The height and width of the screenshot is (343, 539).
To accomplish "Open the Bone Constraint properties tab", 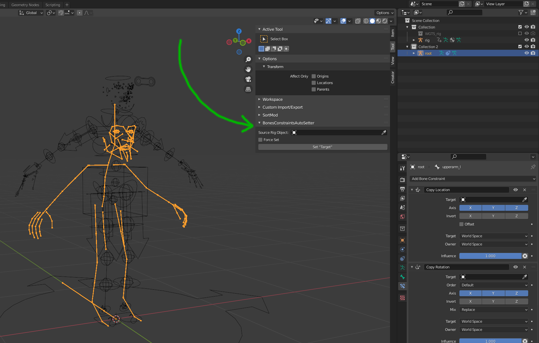I will [x=402, y=286].
